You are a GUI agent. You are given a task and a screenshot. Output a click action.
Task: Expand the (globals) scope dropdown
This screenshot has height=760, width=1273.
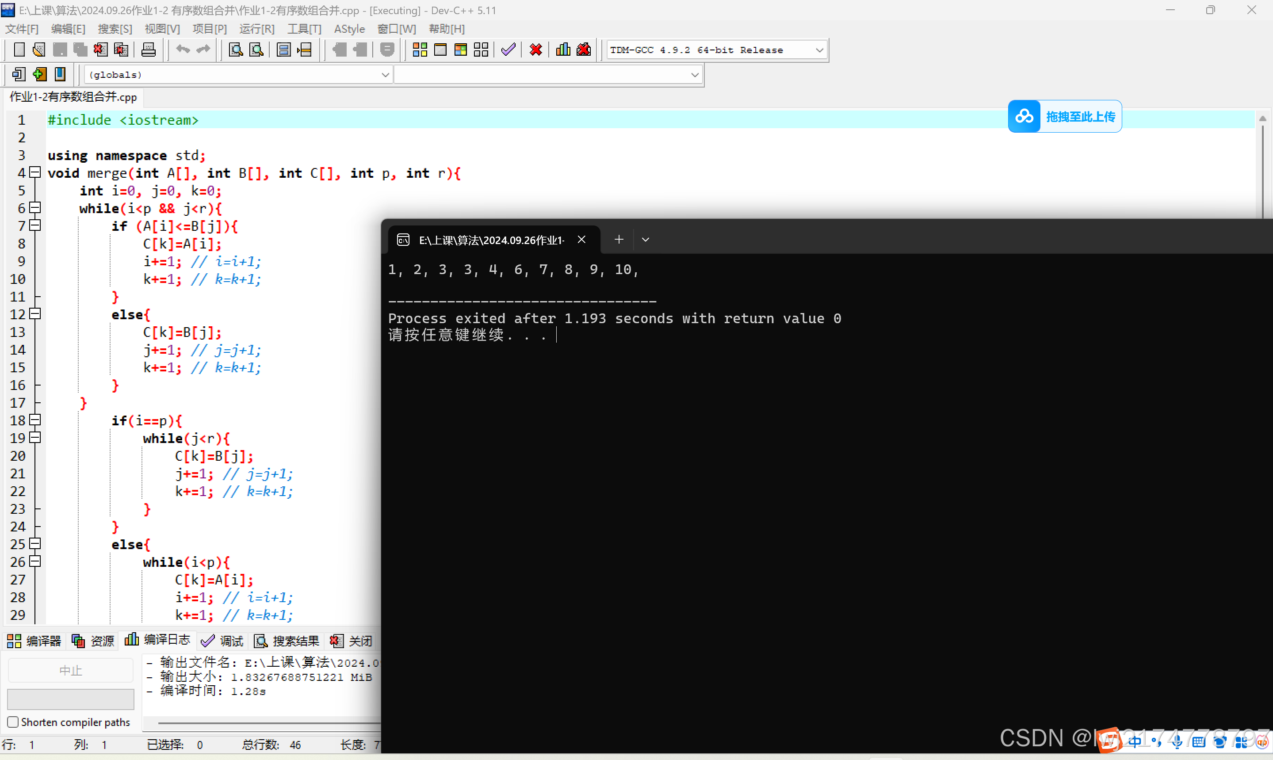(385, 75)
